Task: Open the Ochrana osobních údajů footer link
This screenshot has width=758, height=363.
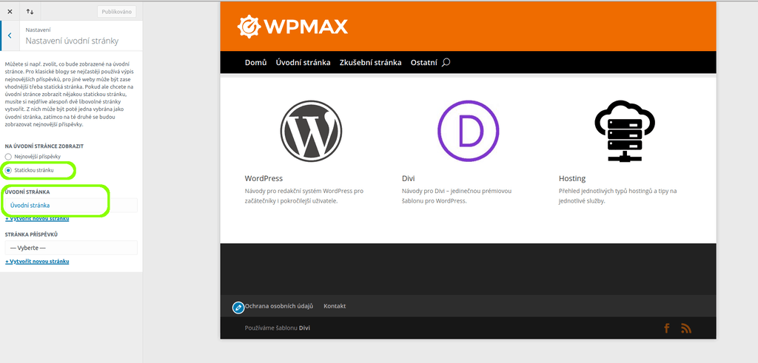Action: (x=279, y=306)
